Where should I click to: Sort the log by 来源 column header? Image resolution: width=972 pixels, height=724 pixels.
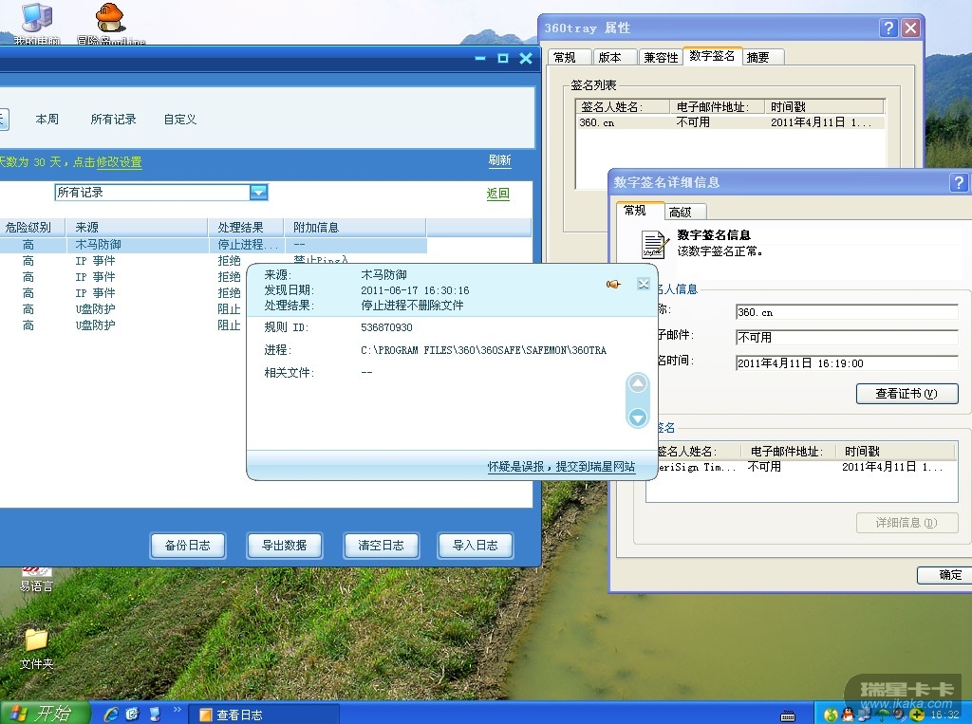[x=137, y=228]
